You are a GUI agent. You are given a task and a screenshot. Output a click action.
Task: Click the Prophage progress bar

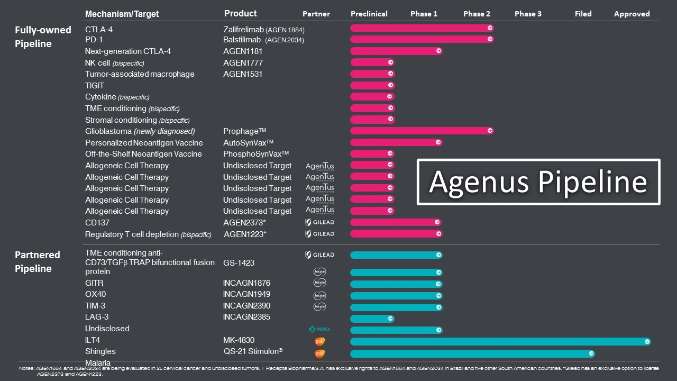(422, 131)
